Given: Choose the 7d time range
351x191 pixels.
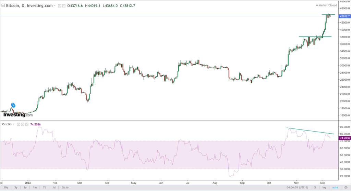Looking at the screenshot, I should (45, 187).
